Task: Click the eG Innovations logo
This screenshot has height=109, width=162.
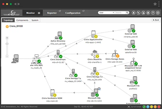Action: pos(12,13)
